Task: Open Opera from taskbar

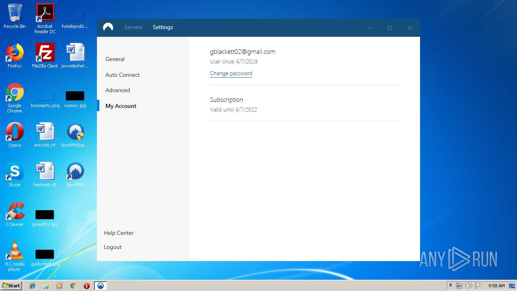Action: 86,286
